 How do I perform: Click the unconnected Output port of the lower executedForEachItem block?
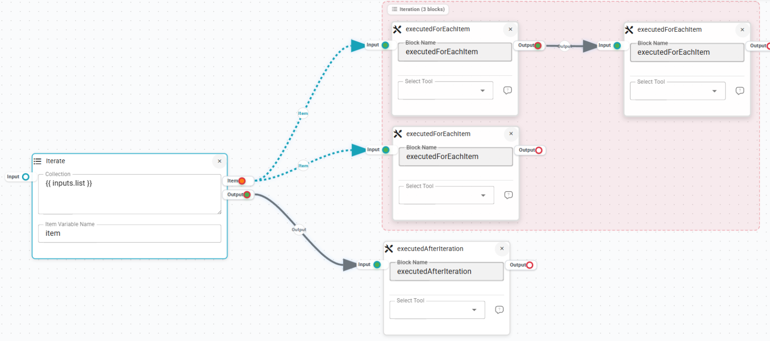point(539,150)
